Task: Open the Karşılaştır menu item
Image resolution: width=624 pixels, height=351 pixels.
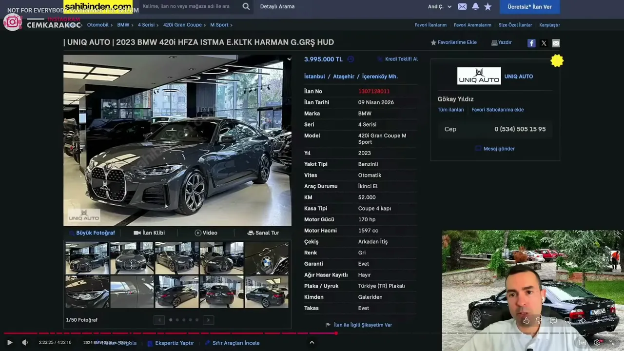Action: point(549,25)
